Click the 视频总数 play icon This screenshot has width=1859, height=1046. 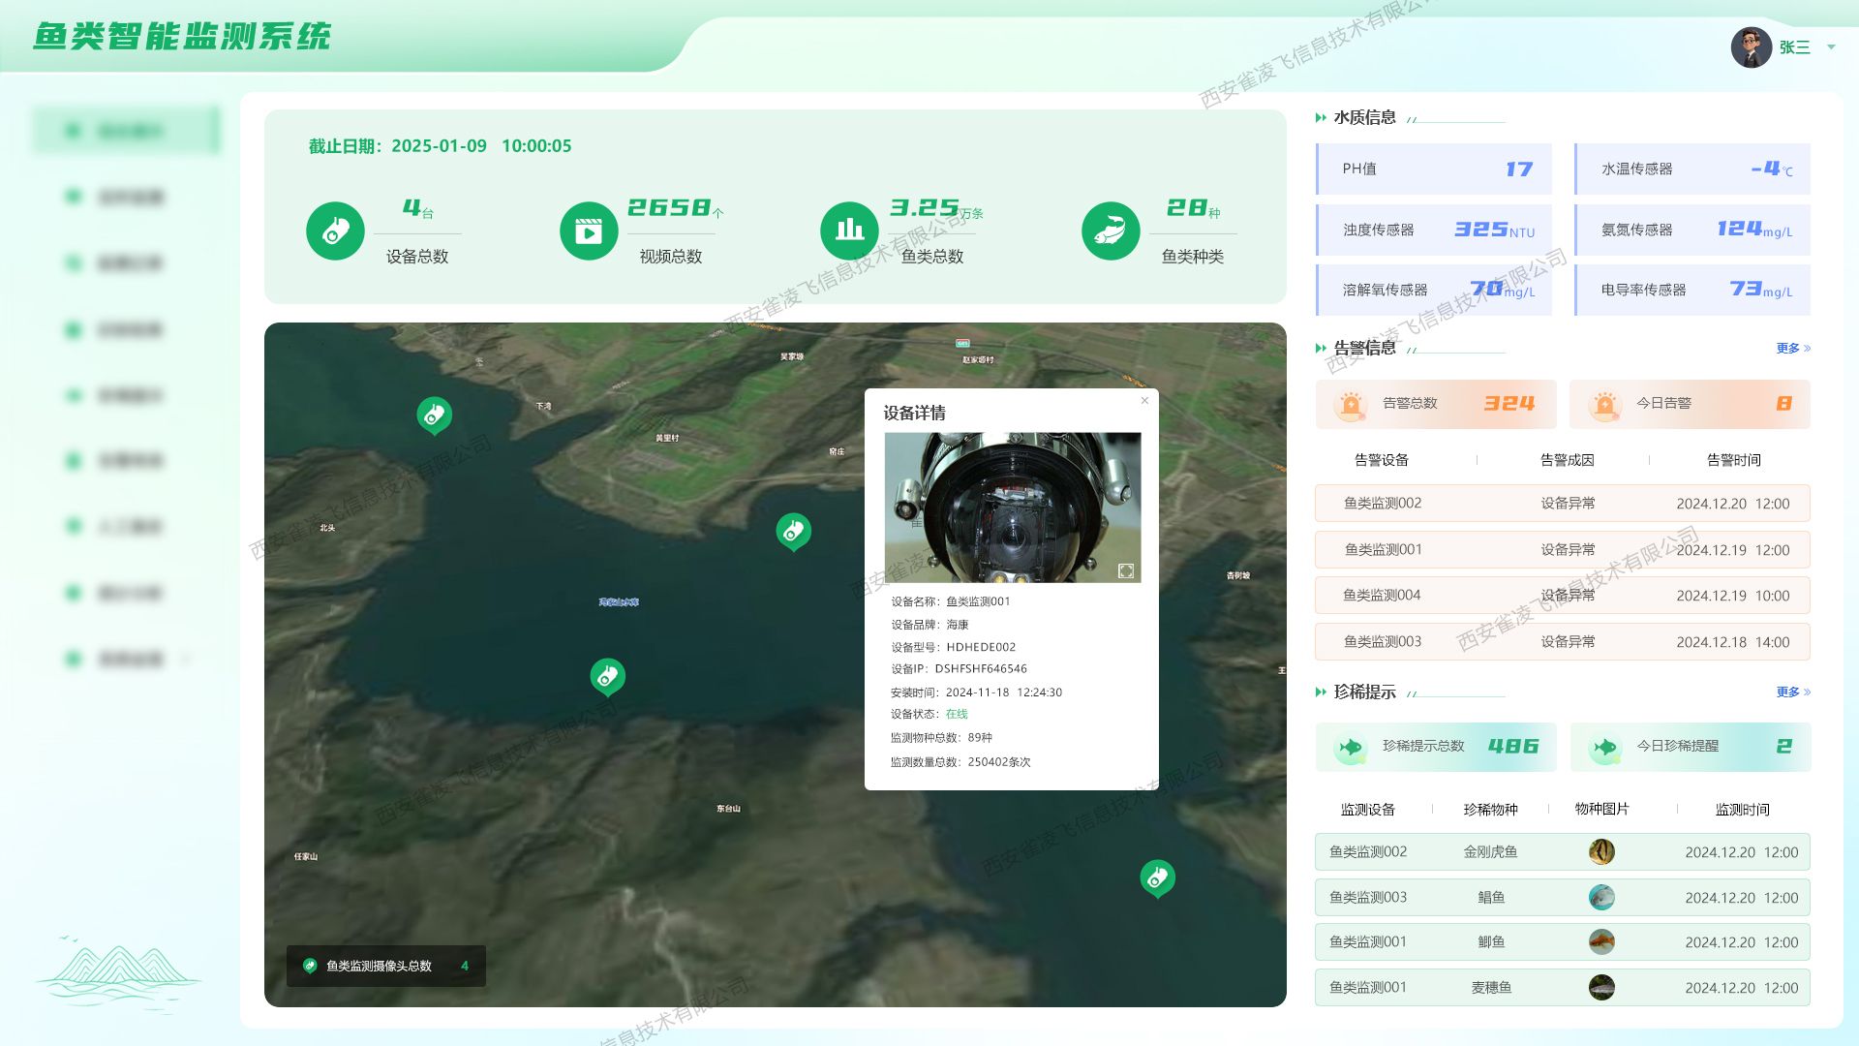(x=588, y=231)
